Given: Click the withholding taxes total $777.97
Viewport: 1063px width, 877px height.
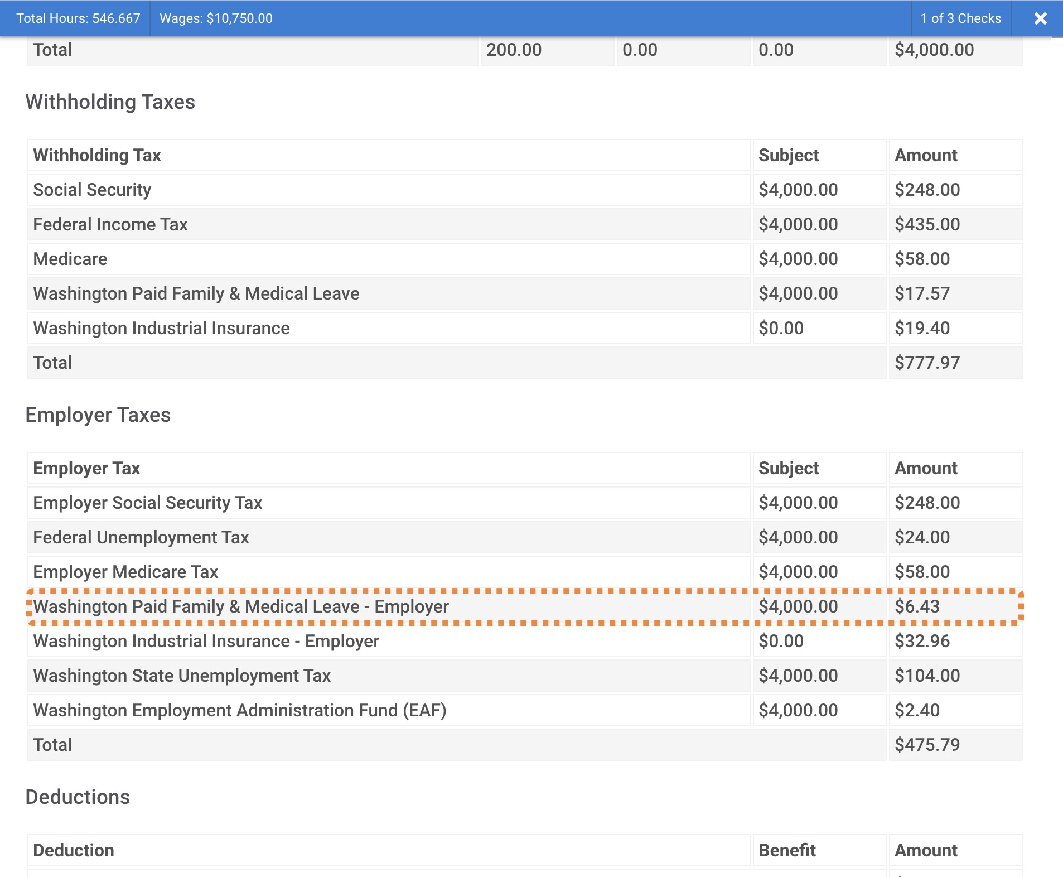Looking at the screenshot, I should [927, 363].
